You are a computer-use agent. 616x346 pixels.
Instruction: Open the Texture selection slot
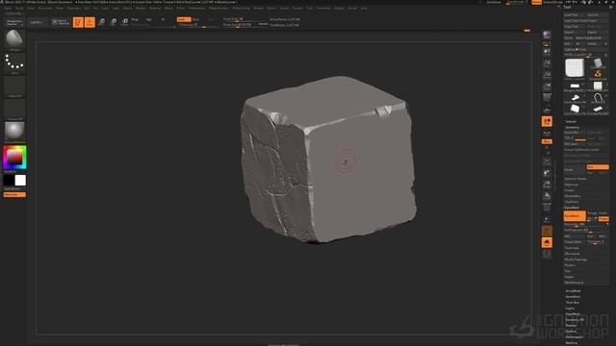[x=14, y=109]
